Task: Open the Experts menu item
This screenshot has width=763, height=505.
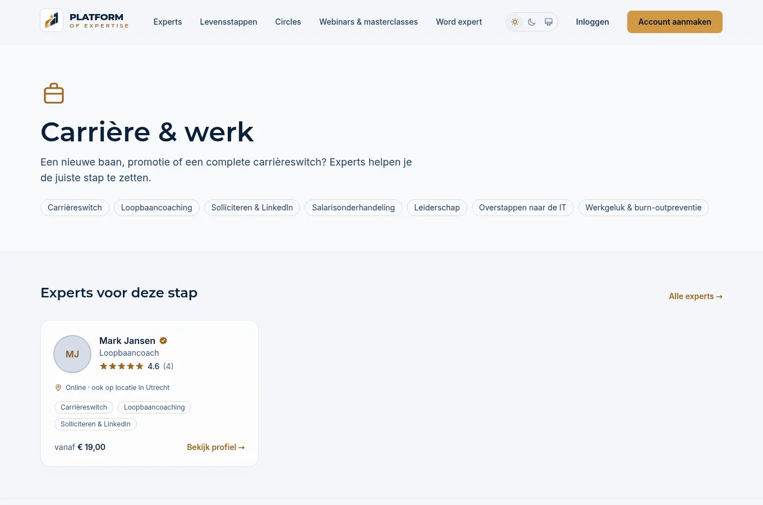Action: [168, 22]
